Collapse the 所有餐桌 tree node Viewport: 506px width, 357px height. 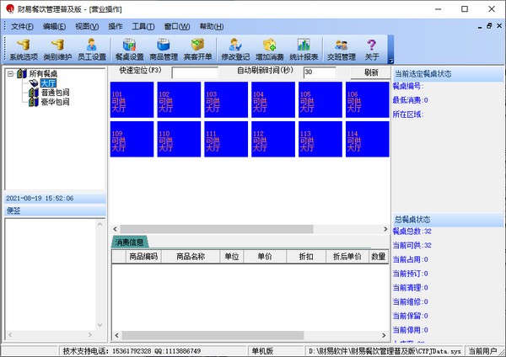tap(9, 74)
